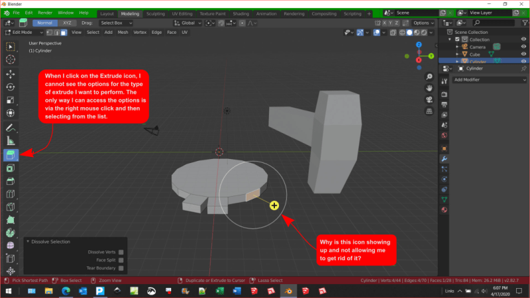
Task: Click the pan hand icon in viewport
Action: tap(429, 88)
